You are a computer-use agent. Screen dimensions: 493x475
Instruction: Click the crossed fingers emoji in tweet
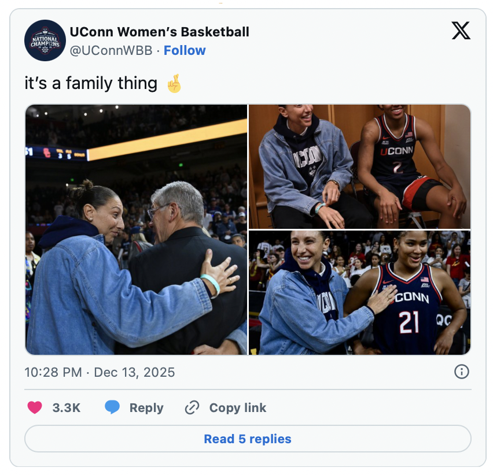pos(174,84)
